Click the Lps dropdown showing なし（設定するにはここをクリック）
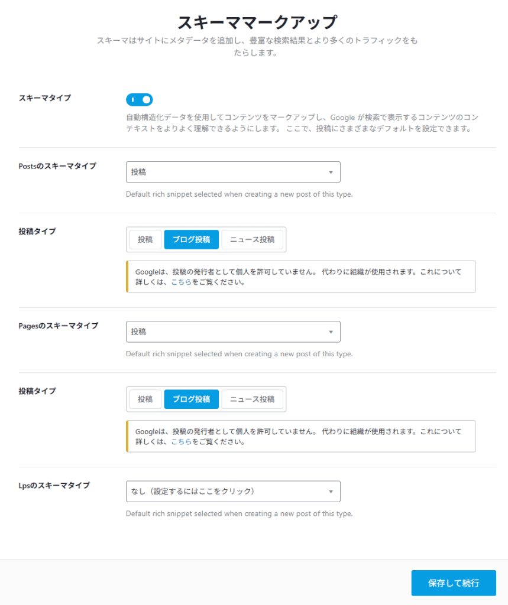This screenshot has height=605, width=508. [233, 491]
